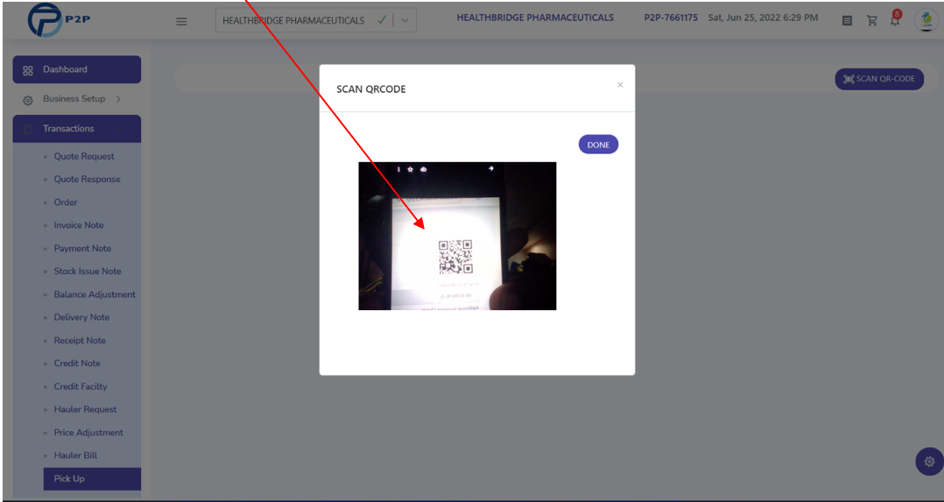Click the HEALTHBRIDGE PHARMACEUTICALS header title

point(535,18)
